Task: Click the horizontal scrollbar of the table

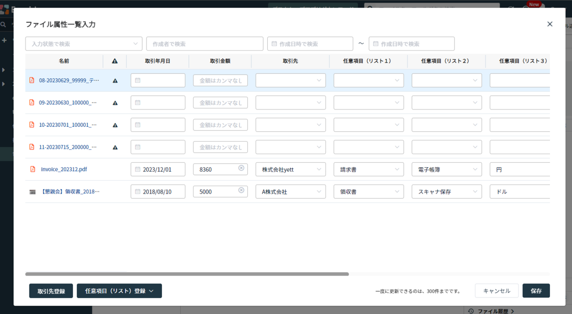Action: (x=187, y=274)
